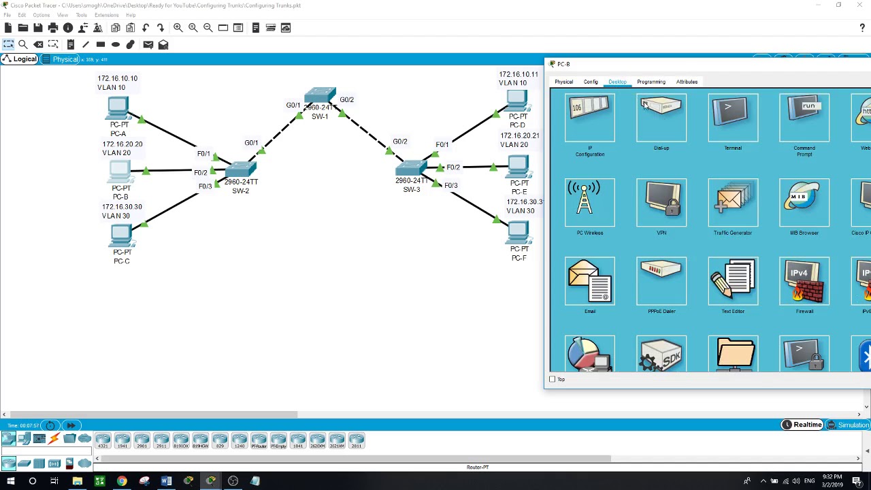Click the Save file toolbar icon

point(37,28)
